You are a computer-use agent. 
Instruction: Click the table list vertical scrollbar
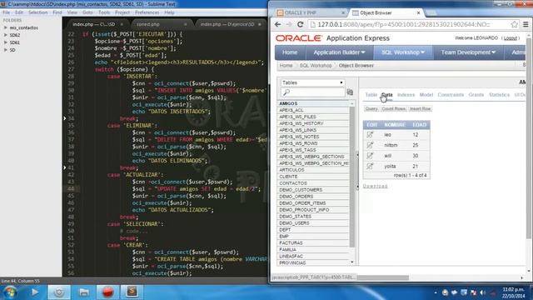pos(351,177)
